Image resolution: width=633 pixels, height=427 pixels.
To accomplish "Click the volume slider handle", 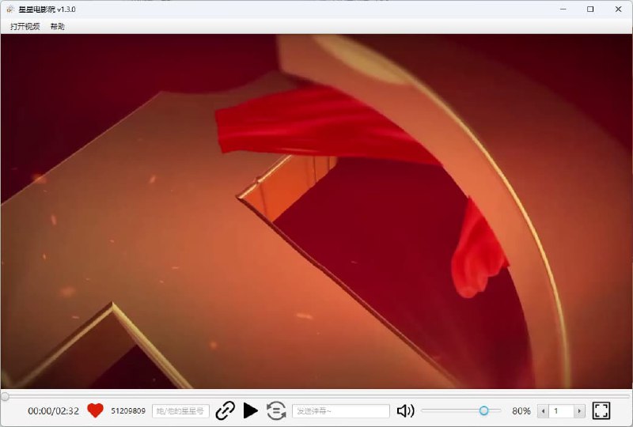I will (x=483, y=411).
